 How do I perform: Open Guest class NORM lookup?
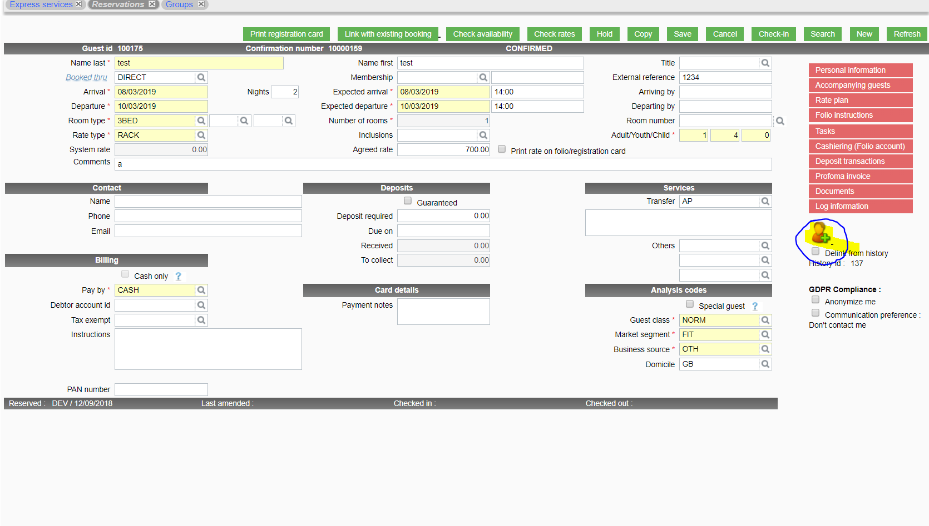point(765,320)
